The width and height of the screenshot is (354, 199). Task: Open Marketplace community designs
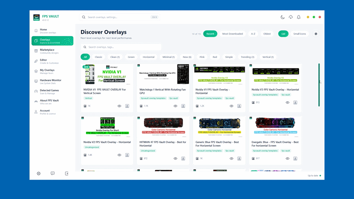(x=52, y=51)
